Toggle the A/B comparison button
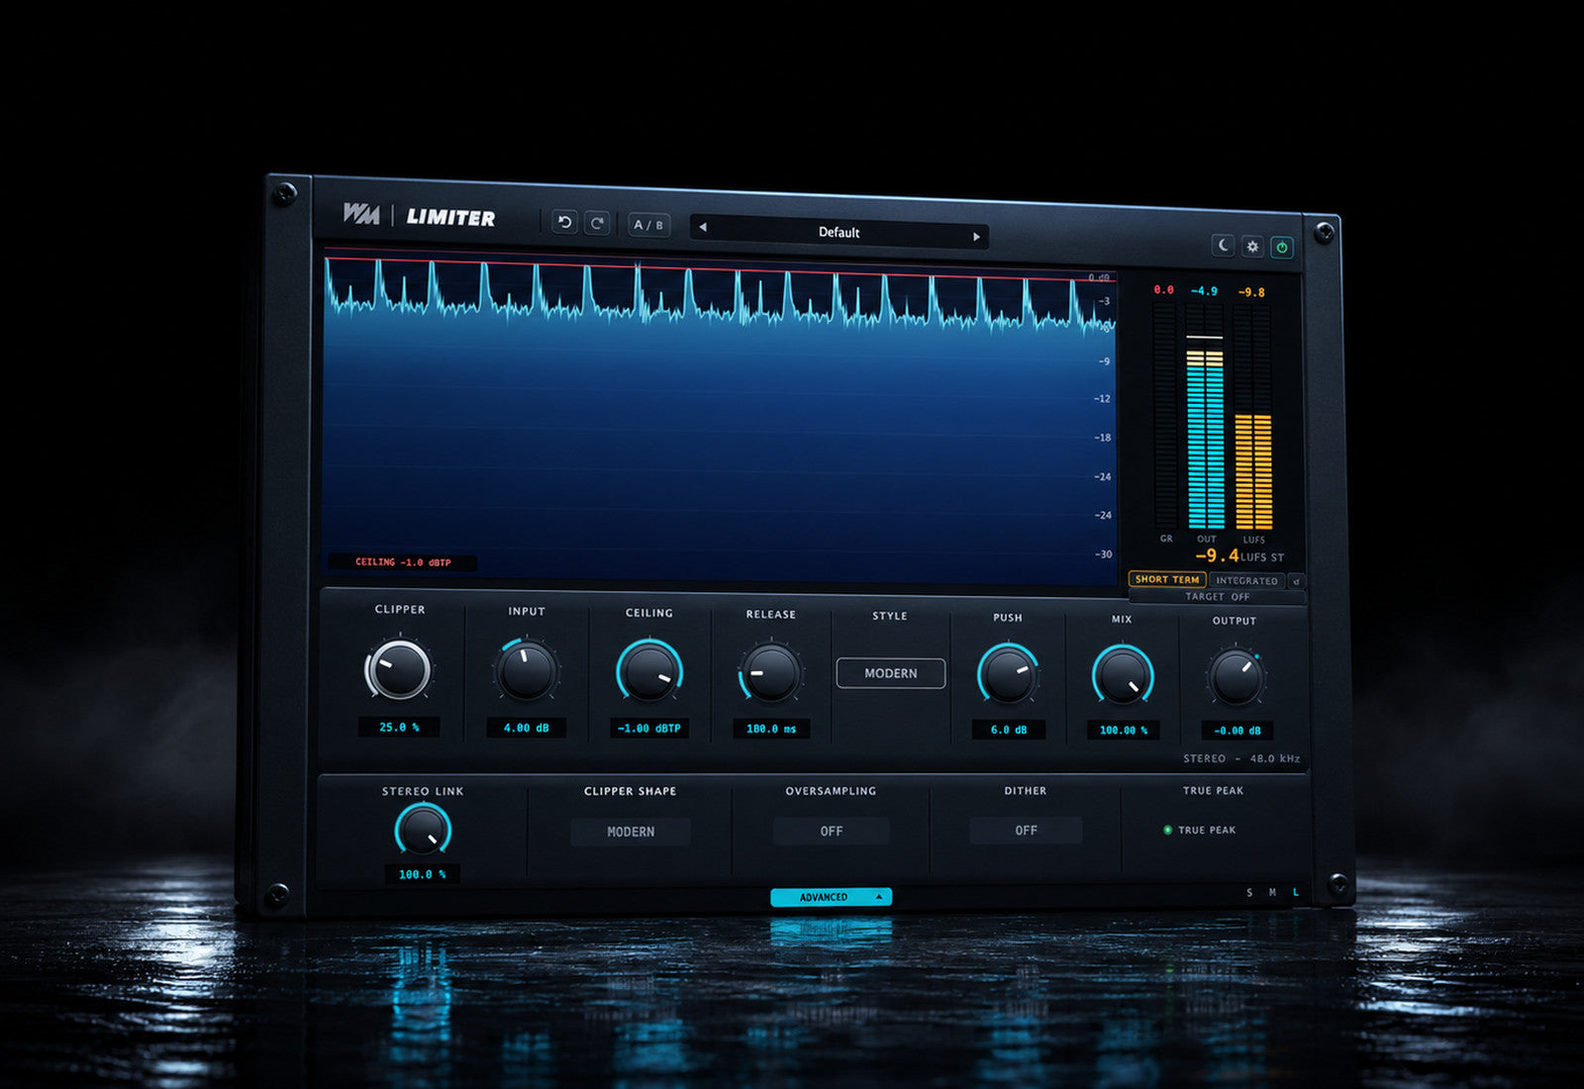 648,225
